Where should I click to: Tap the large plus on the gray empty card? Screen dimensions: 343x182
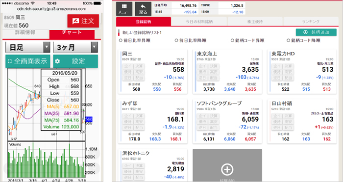[227, 169]
